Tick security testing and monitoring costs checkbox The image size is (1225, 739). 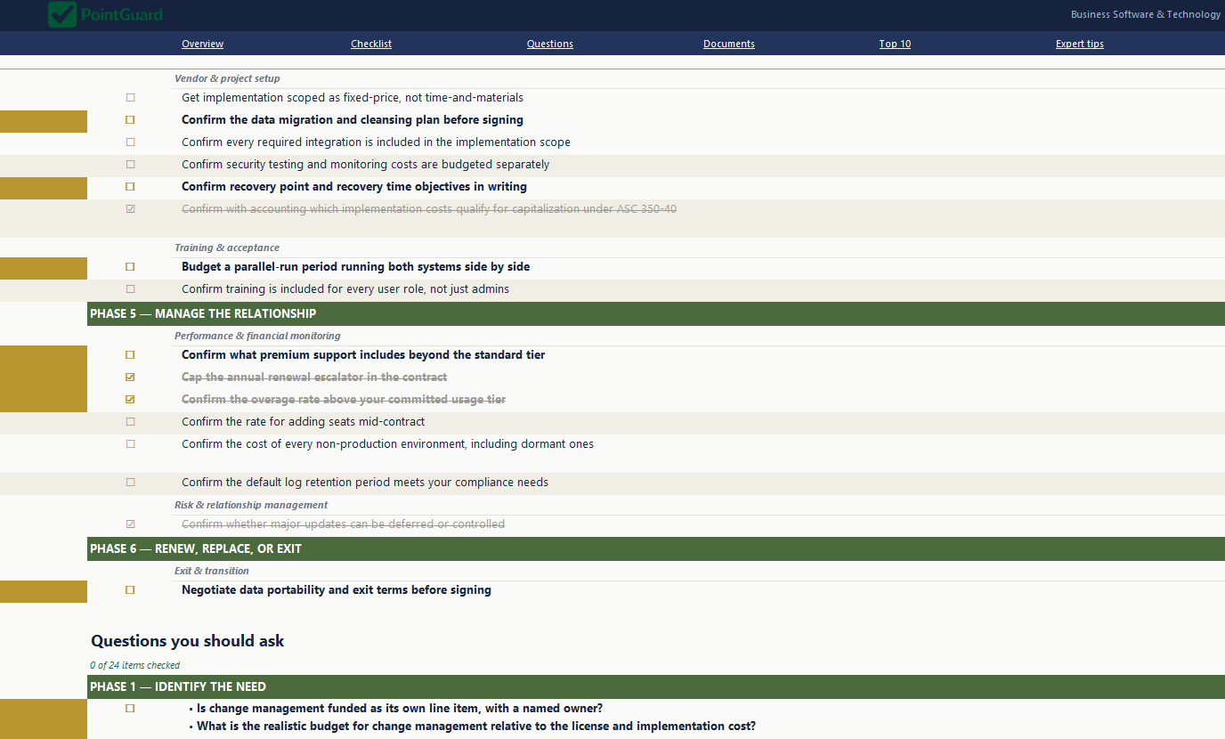tap(130, 165)
